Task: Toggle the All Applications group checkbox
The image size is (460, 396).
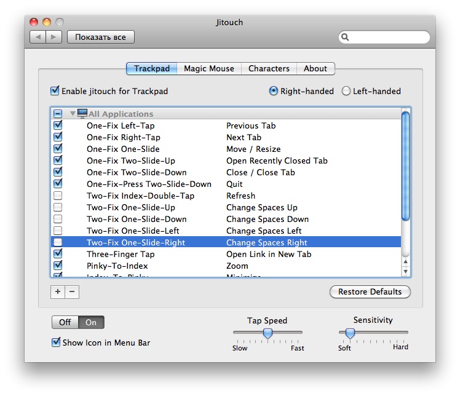Action: click(x=58, y=114)
